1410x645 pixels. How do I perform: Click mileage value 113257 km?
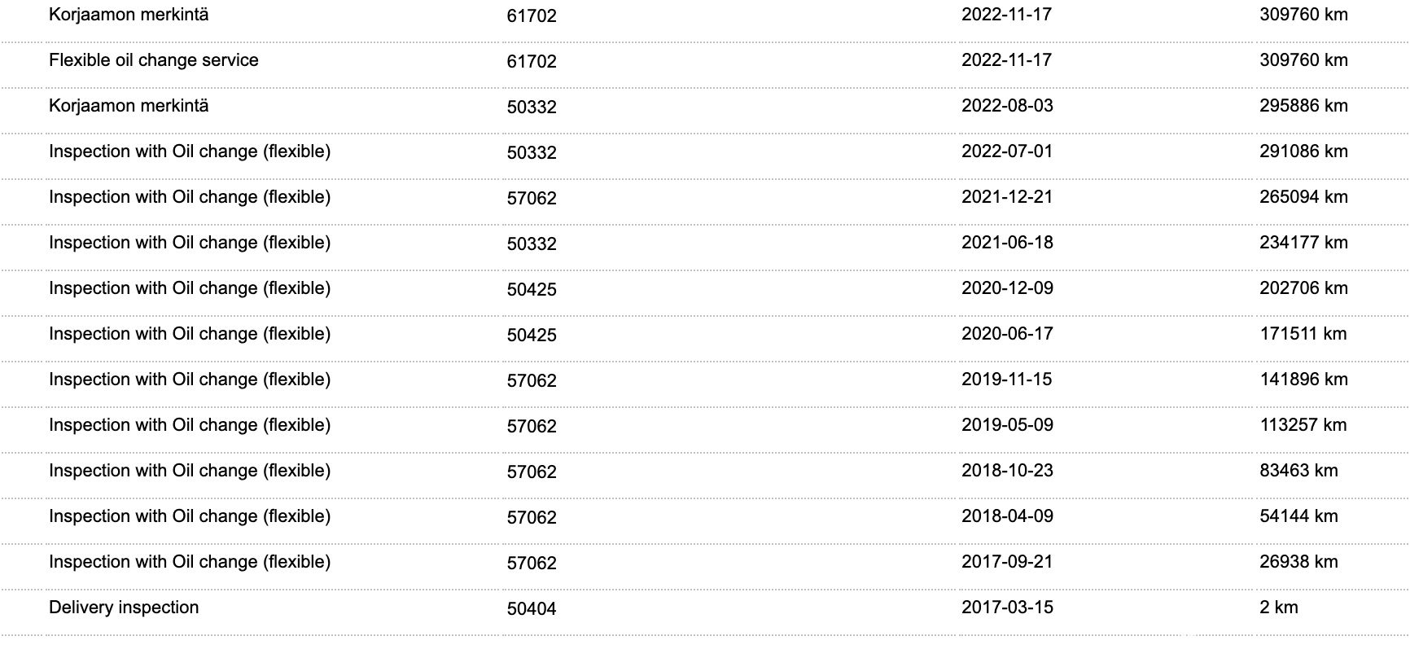[1303, 425]
